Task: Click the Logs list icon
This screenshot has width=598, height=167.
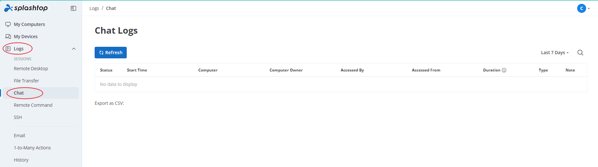Action: pos(8,49)
